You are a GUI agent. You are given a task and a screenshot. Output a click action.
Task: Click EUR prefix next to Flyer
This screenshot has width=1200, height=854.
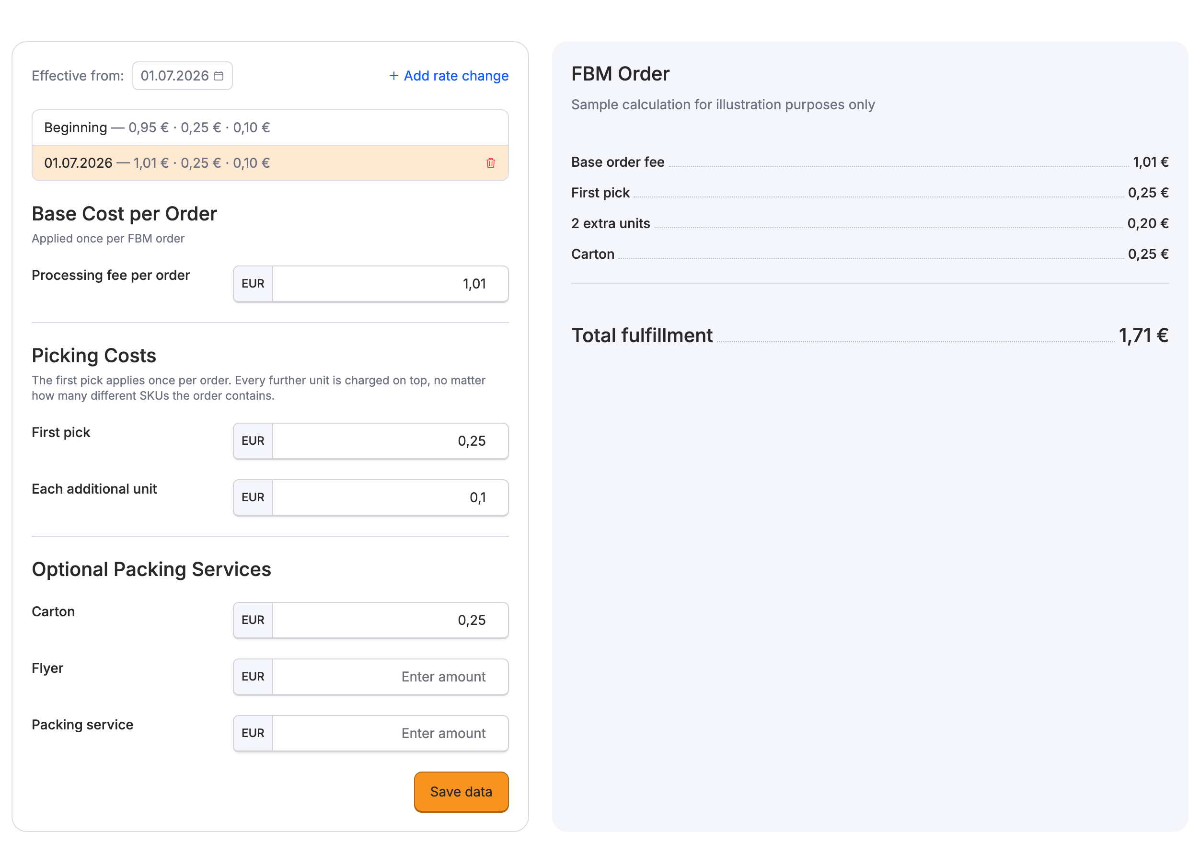point(253,677)
